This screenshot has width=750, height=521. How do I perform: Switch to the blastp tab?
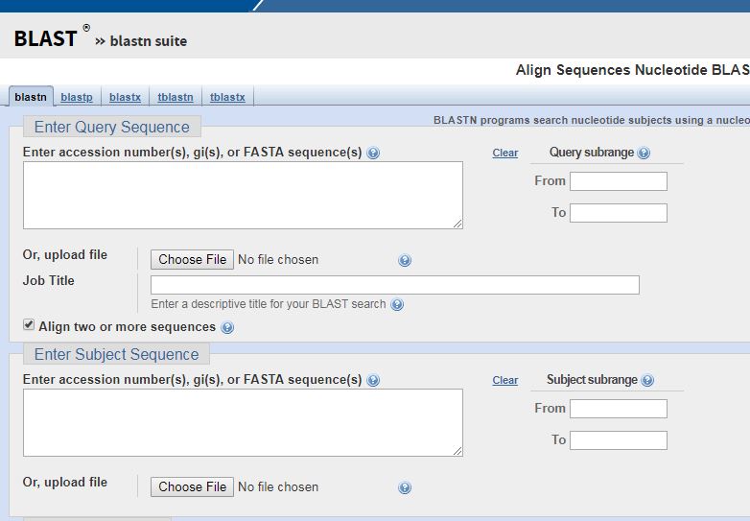[77, 97]
